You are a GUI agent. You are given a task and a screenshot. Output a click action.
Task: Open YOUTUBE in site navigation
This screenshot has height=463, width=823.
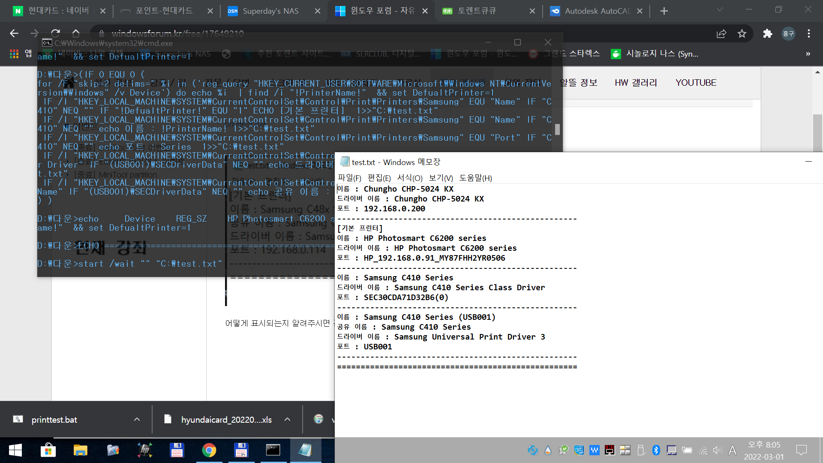[x=696, y=82]
